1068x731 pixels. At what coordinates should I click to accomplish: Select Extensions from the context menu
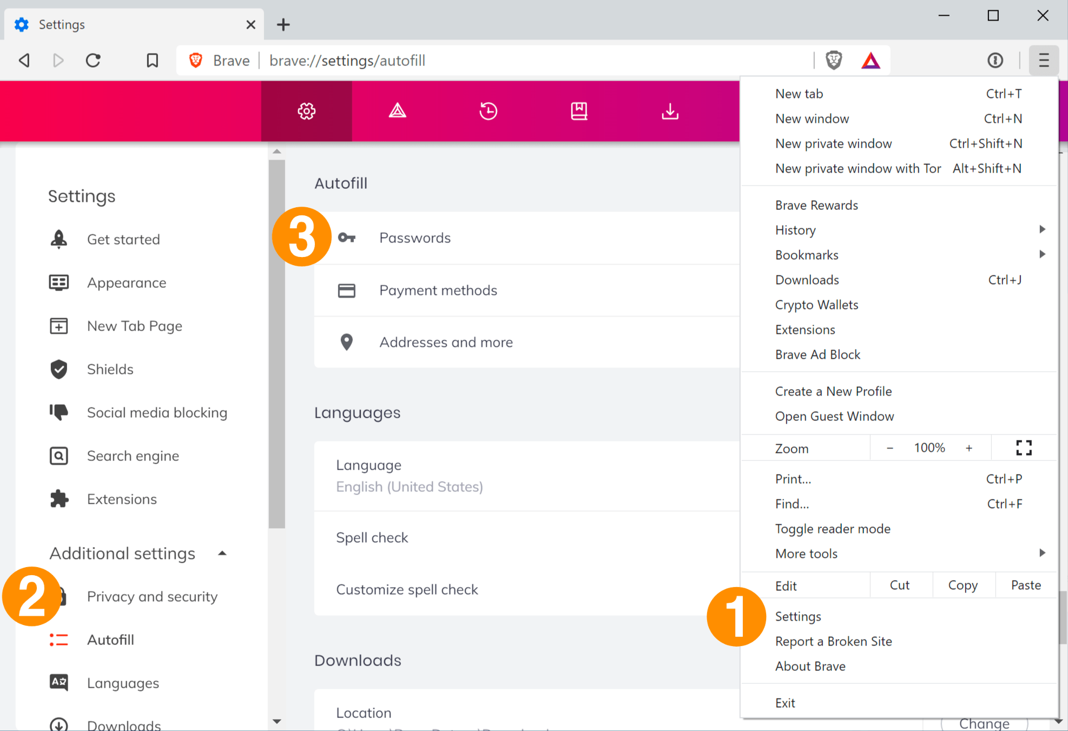(x=805, y=330)
